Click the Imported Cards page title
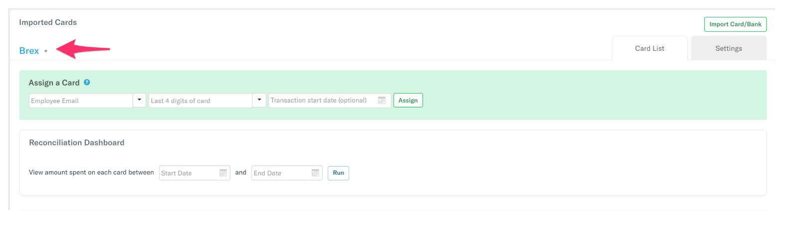The image size is (788, 227). [48, 22]
